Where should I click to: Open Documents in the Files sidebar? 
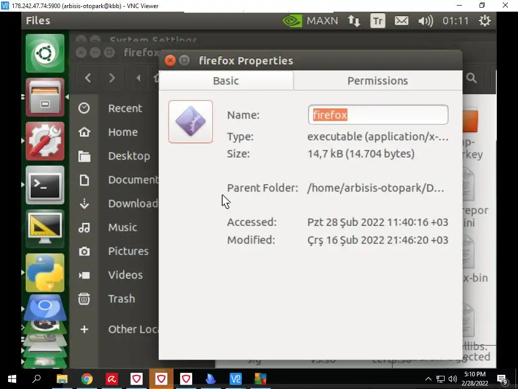(x=133, y=180)
